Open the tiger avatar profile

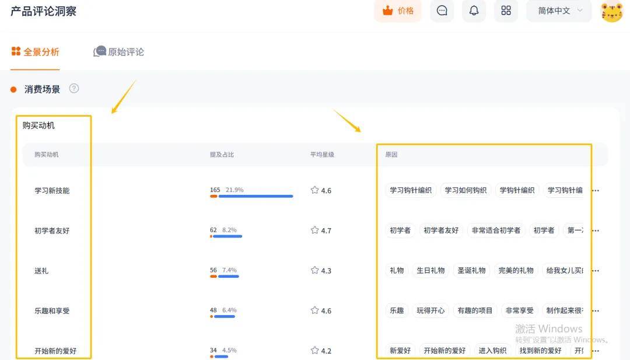click(x=611, y=12)
